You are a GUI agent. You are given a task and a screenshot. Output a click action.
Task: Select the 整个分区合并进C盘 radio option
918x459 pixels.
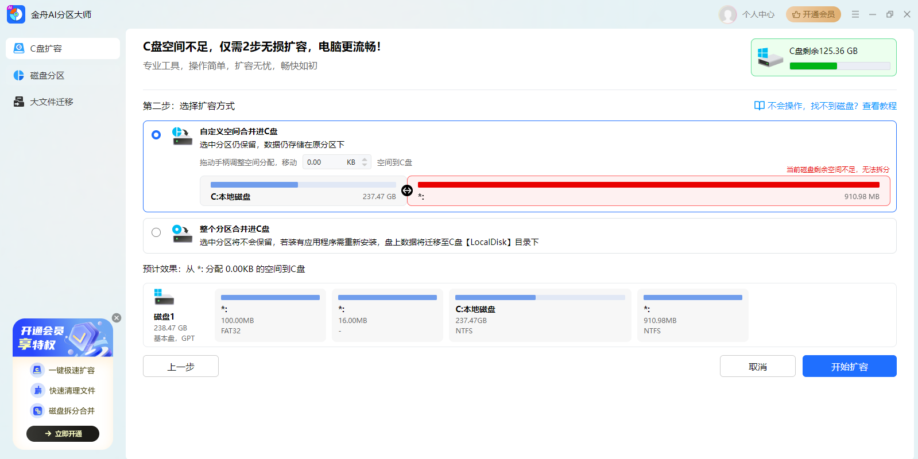pos(156,232)
